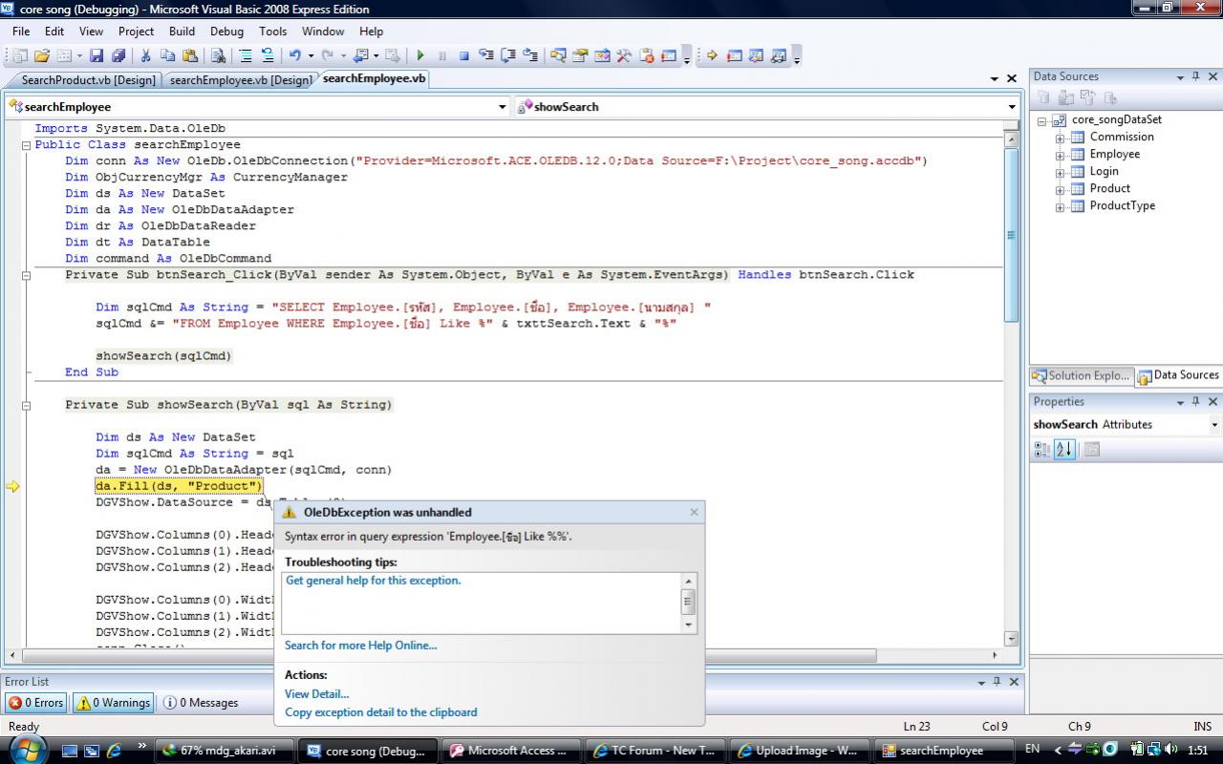
Task: Open Microsoft Access from the taskbar
Action: coord(513,751)
